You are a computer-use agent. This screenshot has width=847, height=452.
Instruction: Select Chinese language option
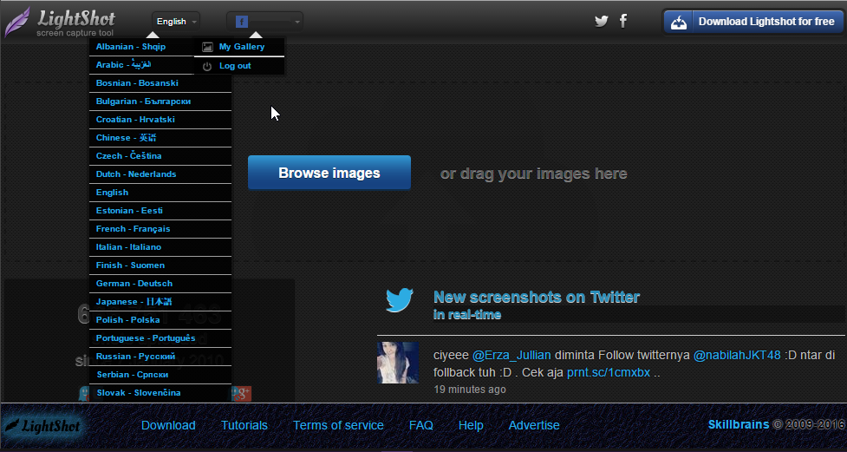tap(160, 138)
